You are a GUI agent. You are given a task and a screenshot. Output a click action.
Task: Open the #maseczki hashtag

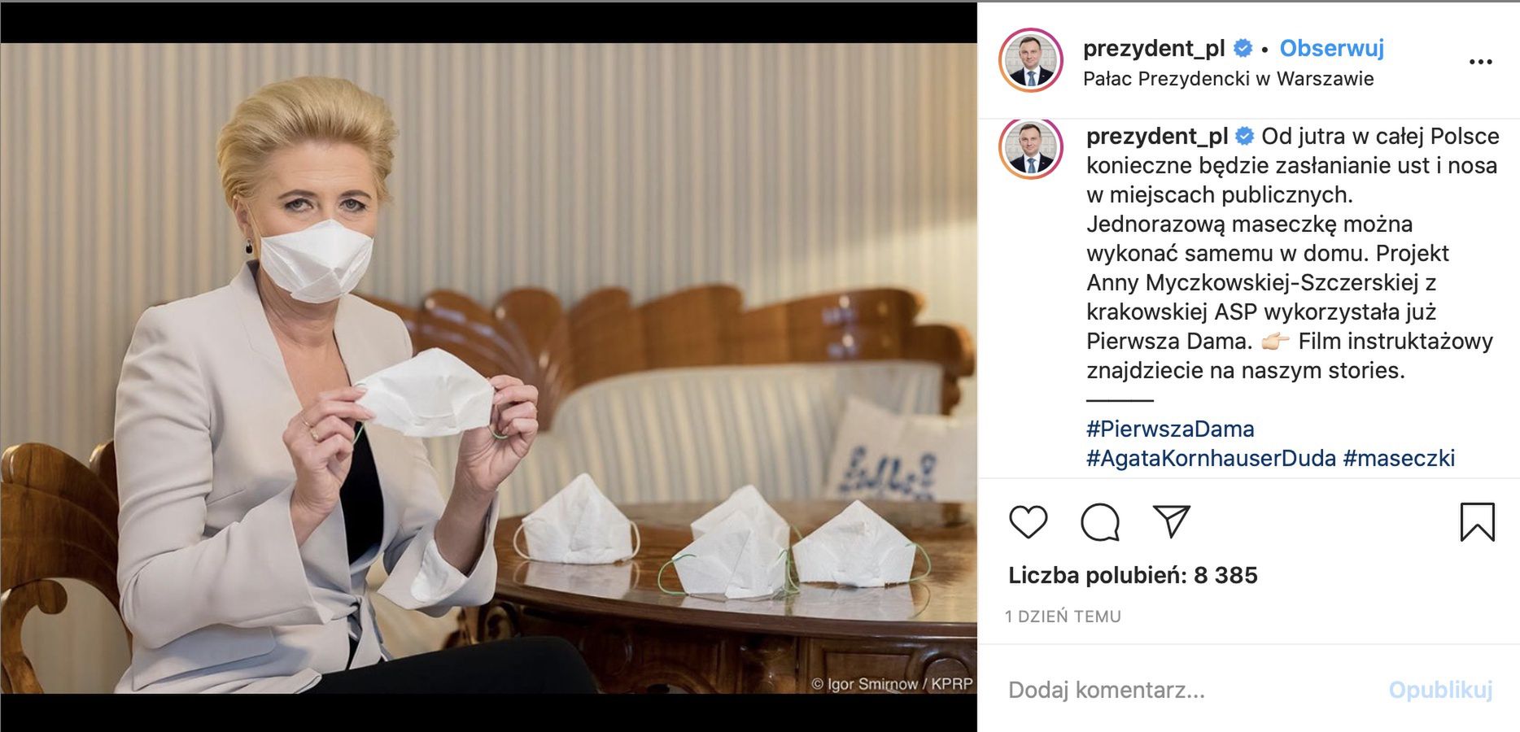(x=1399, y=458)
